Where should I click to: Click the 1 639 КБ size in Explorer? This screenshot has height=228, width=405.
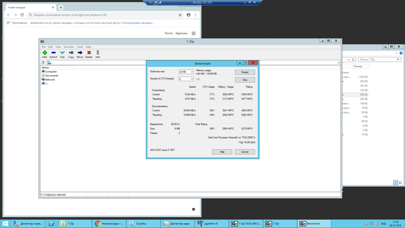click(363, 77)
